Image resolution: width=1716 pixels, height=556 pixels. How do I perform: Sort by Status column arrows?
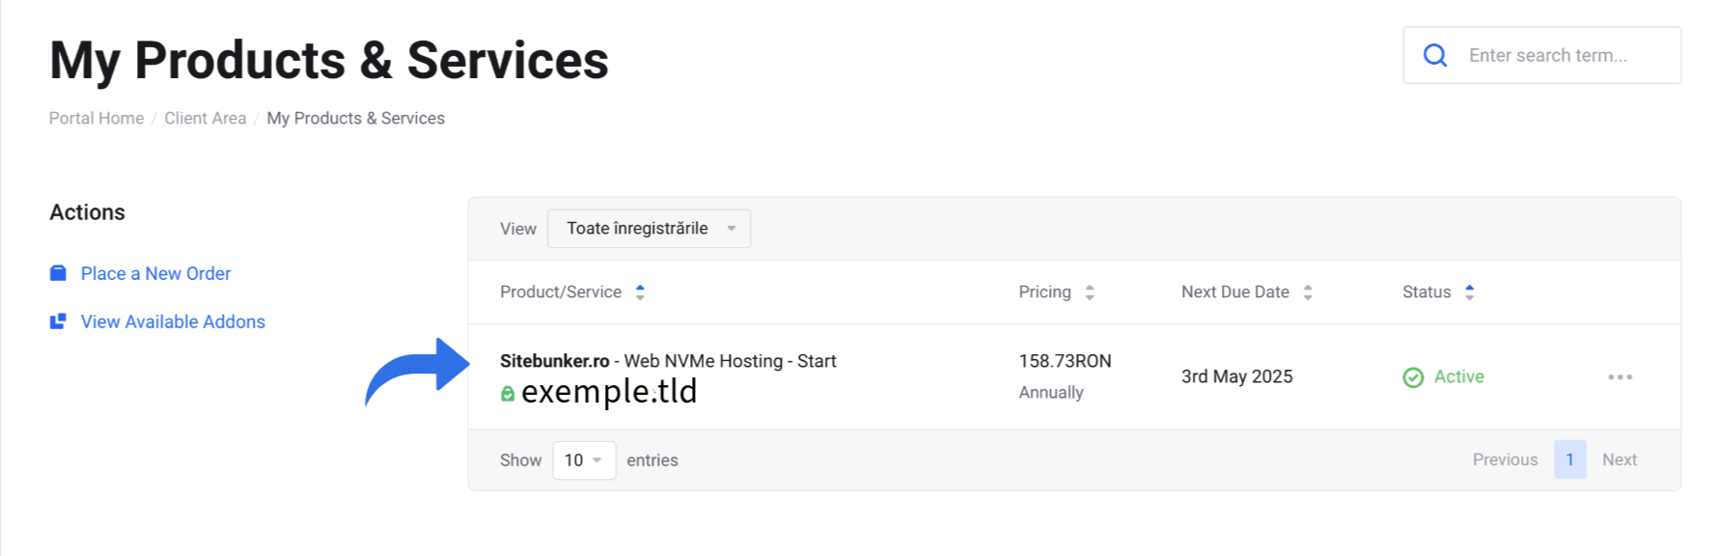click(x=1469, y=292)
